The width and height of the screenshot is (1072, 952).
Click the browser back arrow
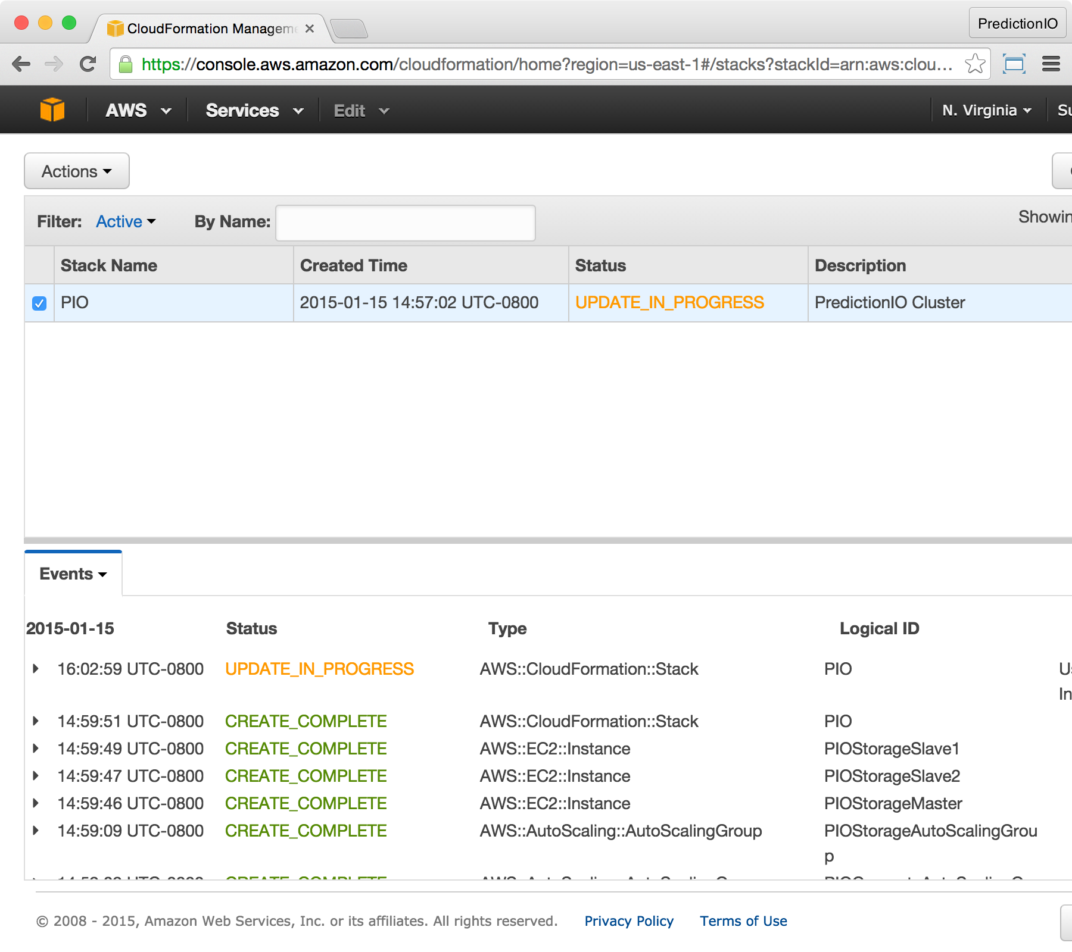[21, 64]
